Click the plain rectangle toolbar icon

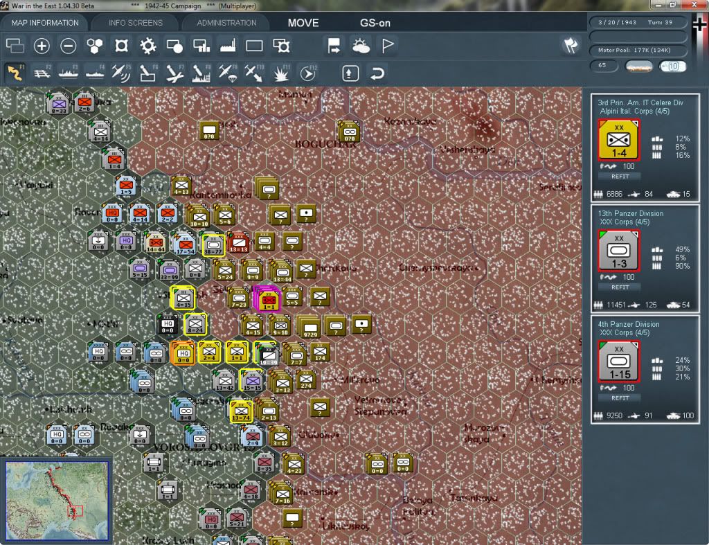254,46
